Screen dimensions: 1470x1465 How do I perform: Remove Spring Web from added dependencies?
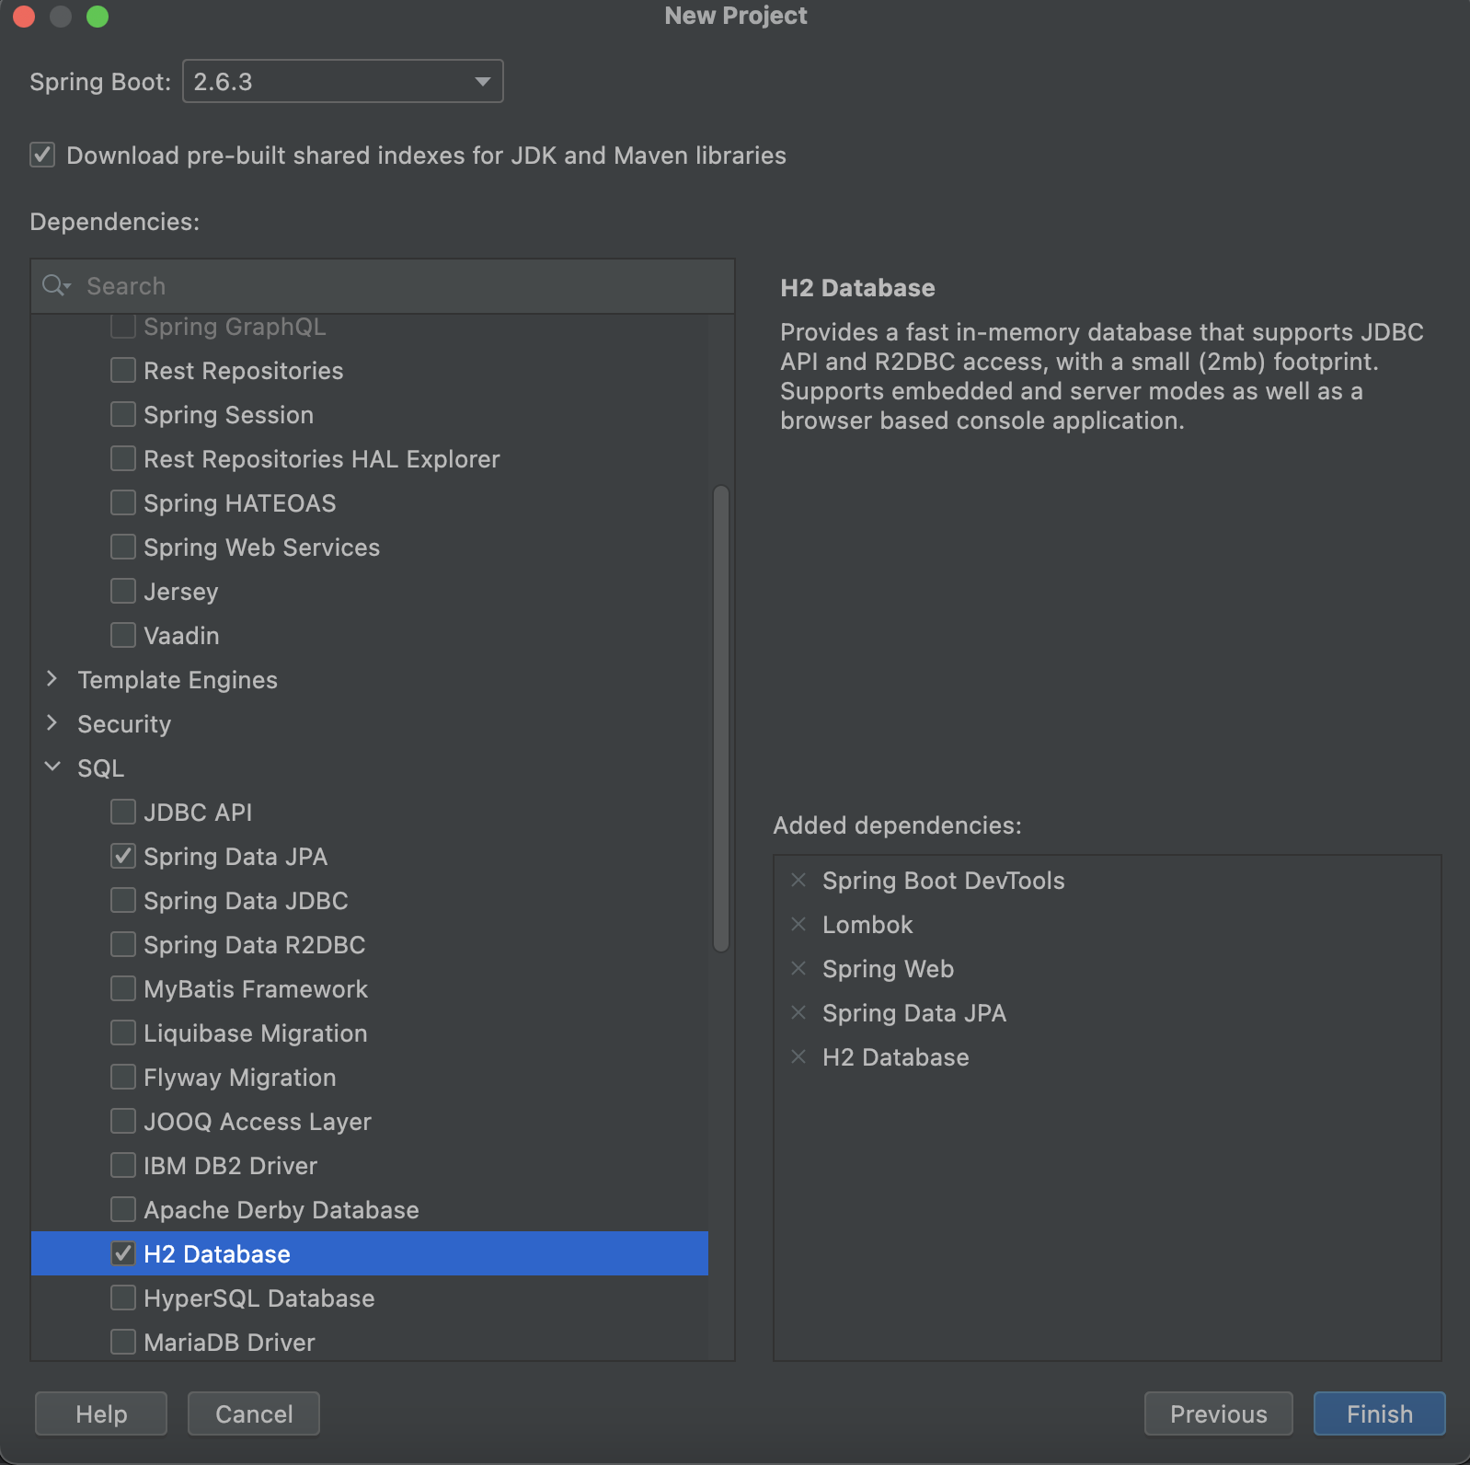tap(798, 968)
